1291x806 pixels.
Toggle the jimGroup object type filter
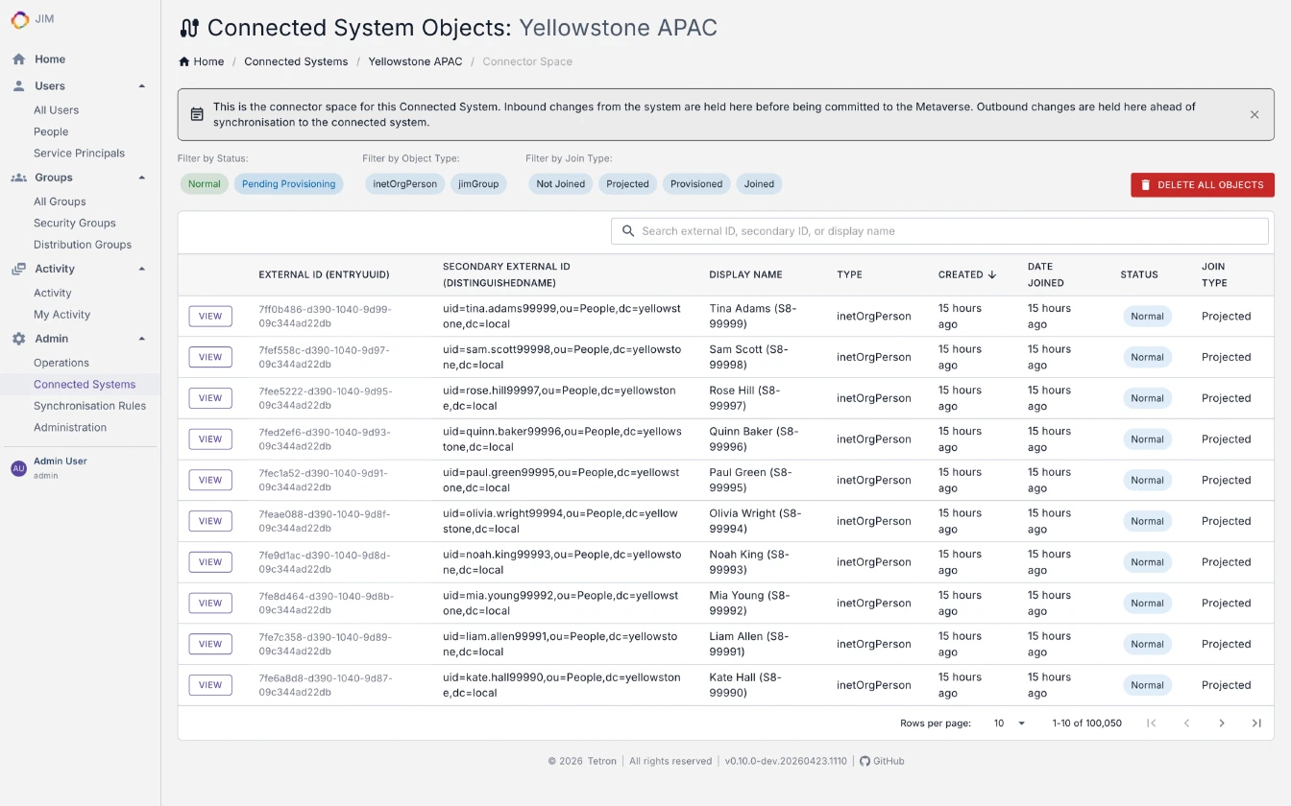pos(478,183)
